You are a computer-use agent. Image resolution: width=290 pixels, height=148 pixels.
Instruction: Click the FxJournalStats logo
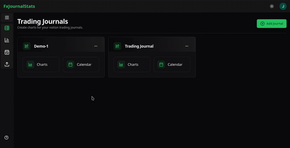point(19,6)
